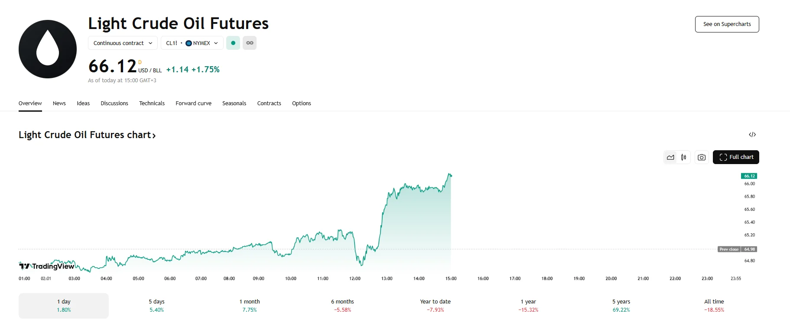Open See on Supercharts
Viewport: 790px width, 326px height.
(x=727, y=24)
